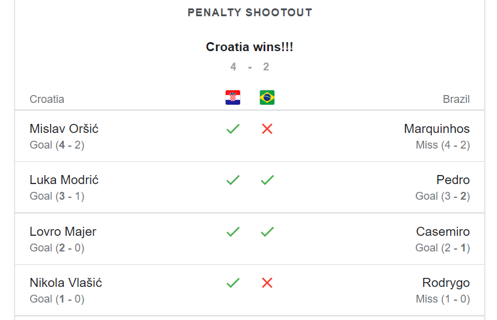The image size is (497, 320).
Task: Click the green check for Mislav Oršić
Action: (233, 129)
